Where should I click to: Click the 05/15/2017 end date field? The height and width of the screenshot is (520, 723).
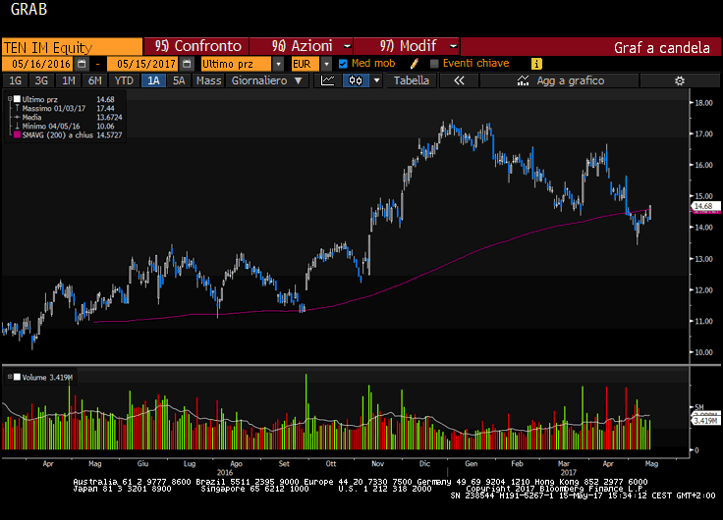(x=144, y=64)
